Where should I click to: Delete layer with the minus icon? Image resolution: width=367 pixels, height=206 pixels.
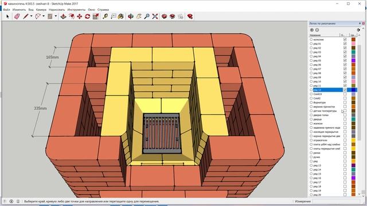click(x=317, y=30)
